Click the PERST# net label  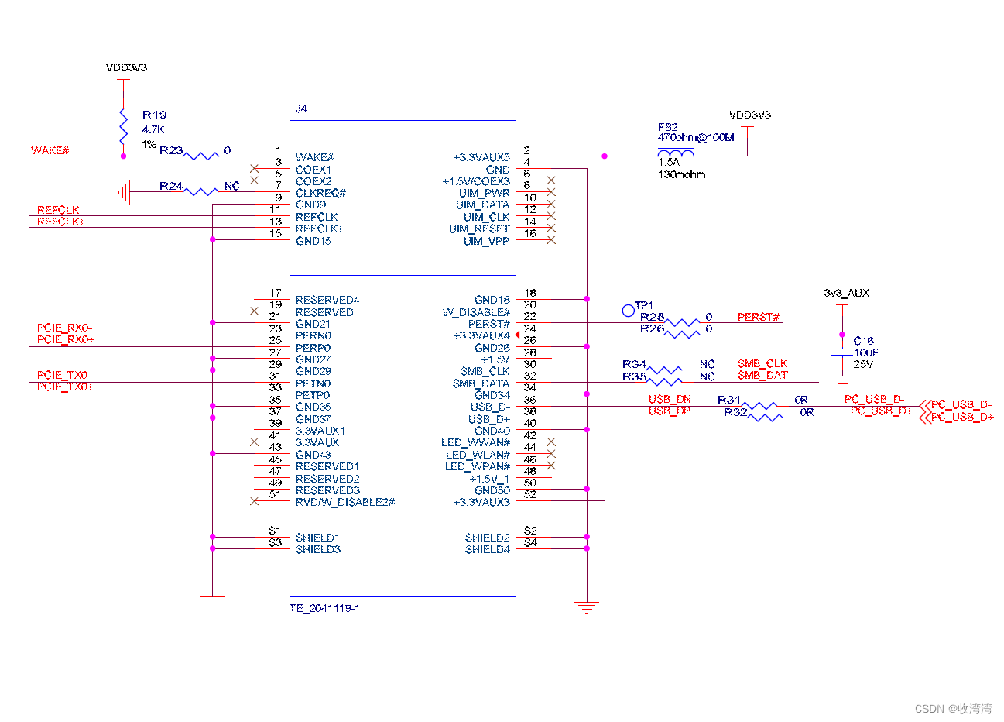click(759, 317)
